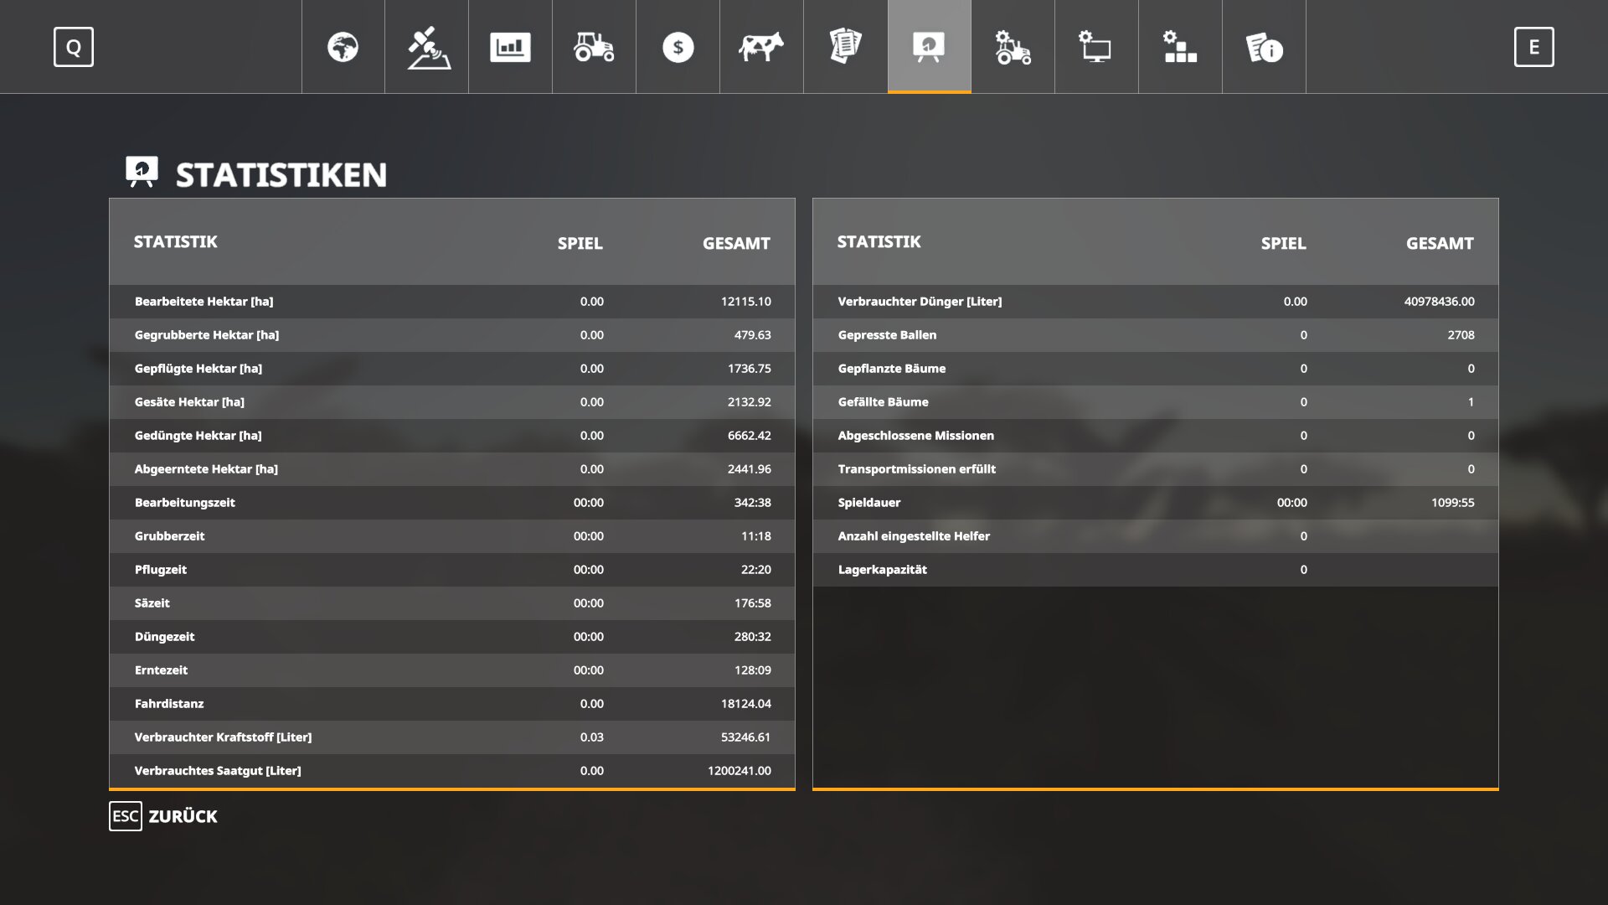
Task: Select the statistics presentation board tab
Action: [x=929, y=47]
